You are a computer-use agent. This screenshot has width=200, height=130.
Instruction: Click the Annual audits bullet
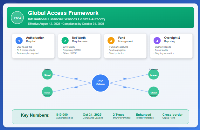click(161, 50)
